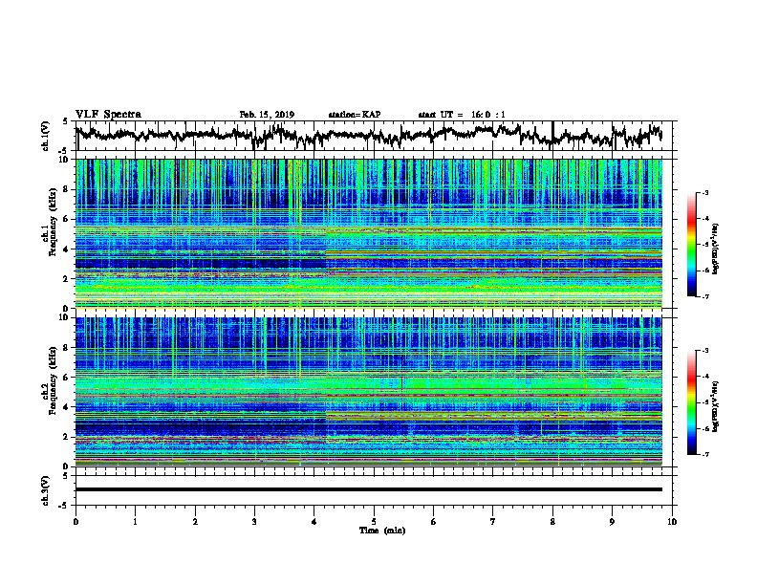Select the "ch.1(V)" axis label

tap(45, 136)
